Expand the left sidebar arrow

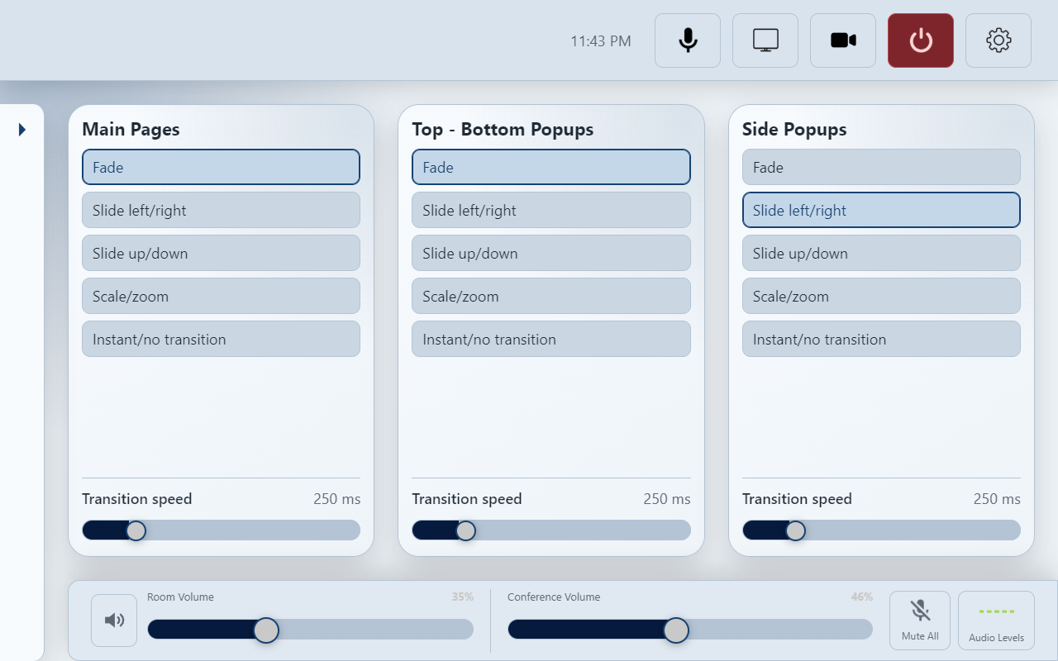click(22, 130)
